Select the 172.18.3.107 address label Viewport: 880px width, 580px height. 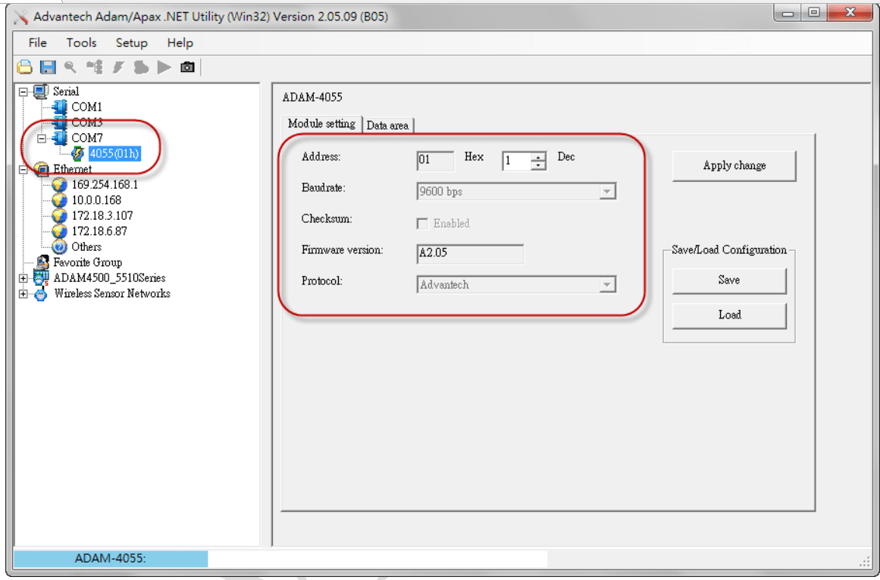tap(102, 215)
